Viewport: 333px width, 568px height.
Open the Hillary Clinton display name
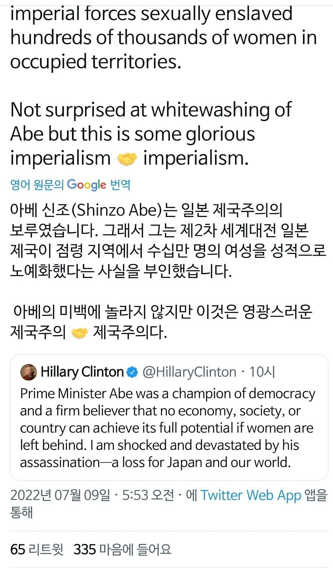pyautogui.click(x=82, y=372)
